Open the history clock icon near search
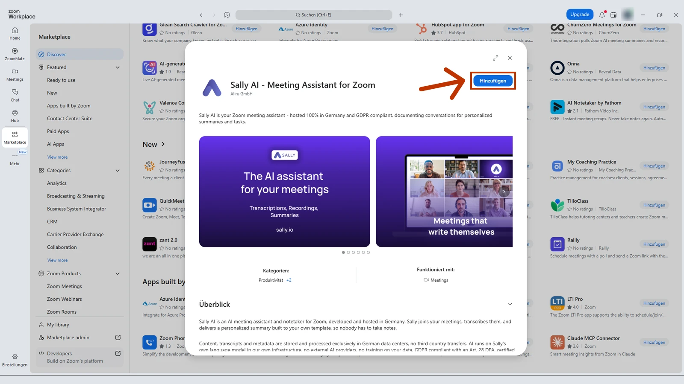Image resolution: width=684 pixels, height=384 pixels. coord(227,15)
